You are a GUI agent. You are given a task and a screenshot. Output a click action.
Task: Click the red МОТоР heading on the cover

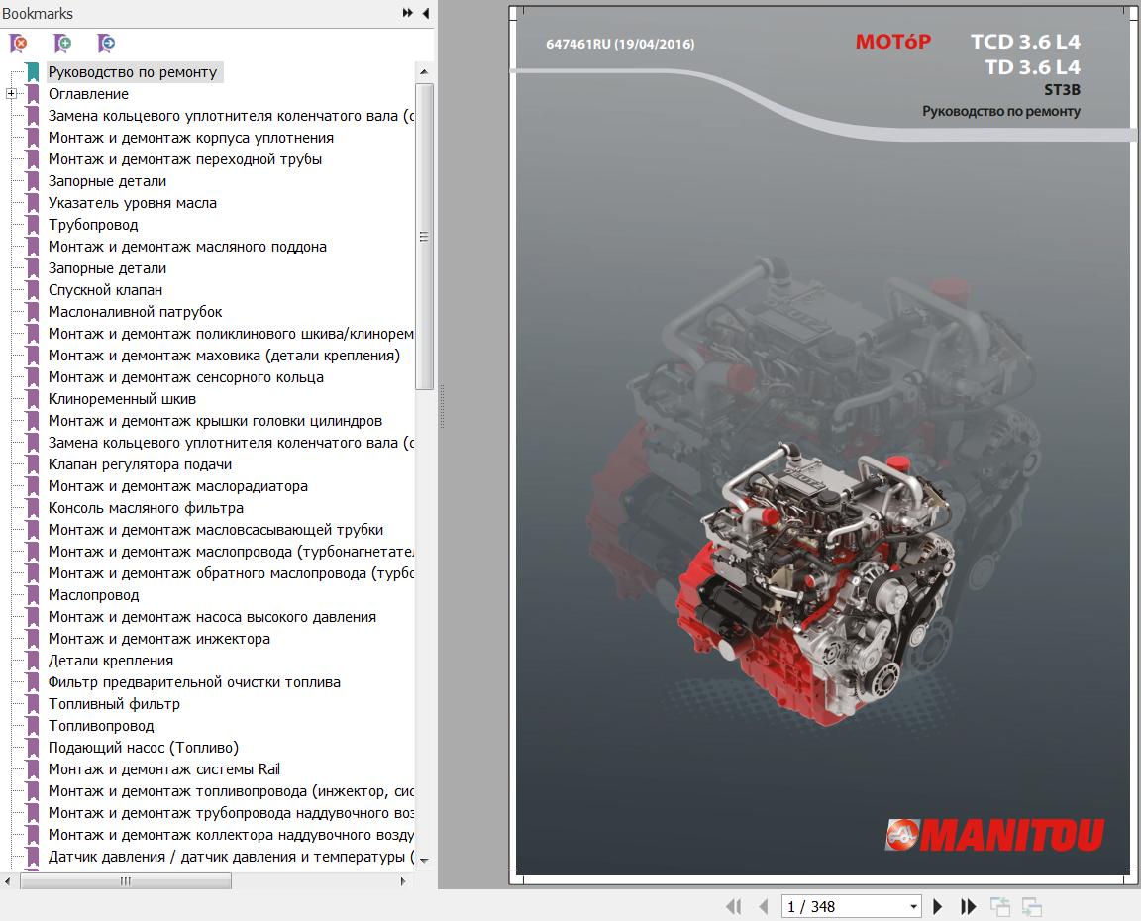click(892, 42)
